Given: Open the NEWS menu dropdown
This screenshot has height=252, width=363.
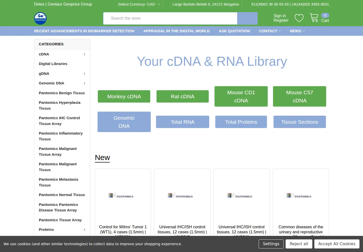Looking at the screenshot, I should 297,31.
